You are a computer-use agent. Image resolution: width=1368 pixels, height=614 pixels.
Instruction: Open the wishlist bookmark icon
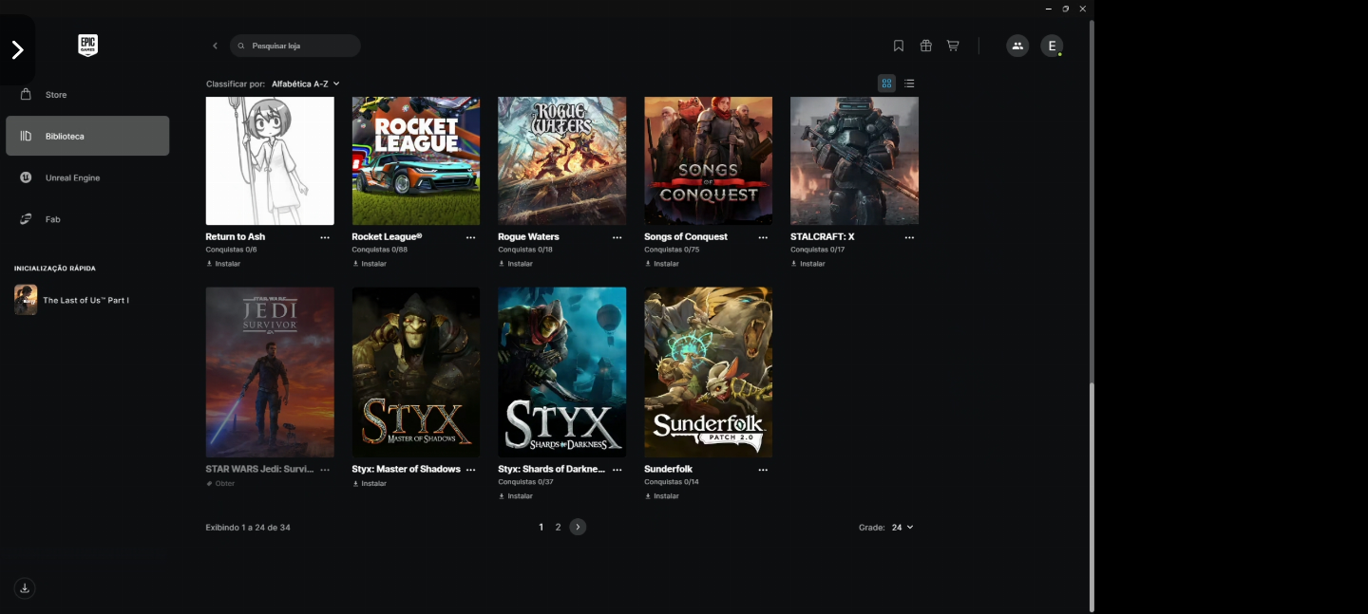point(899,46)
